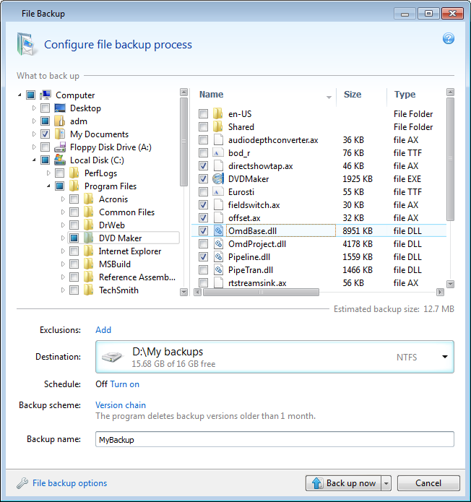Click the Internet Explorer folder icon
Viewport: 471px width, 502px height.
(x=89, y=251)
